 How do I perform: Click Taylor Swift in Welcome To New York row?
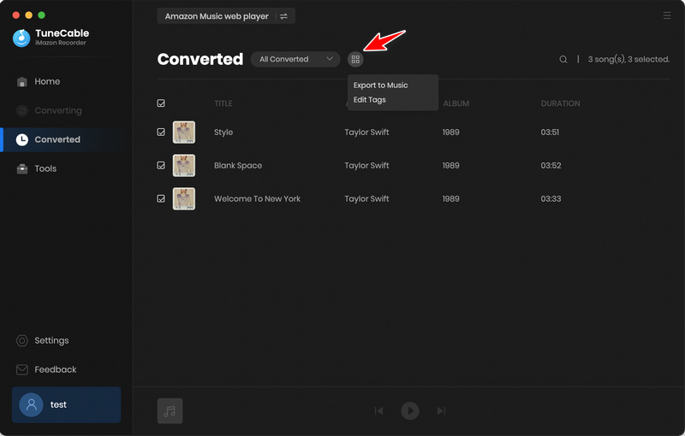[x=366, y=198]
